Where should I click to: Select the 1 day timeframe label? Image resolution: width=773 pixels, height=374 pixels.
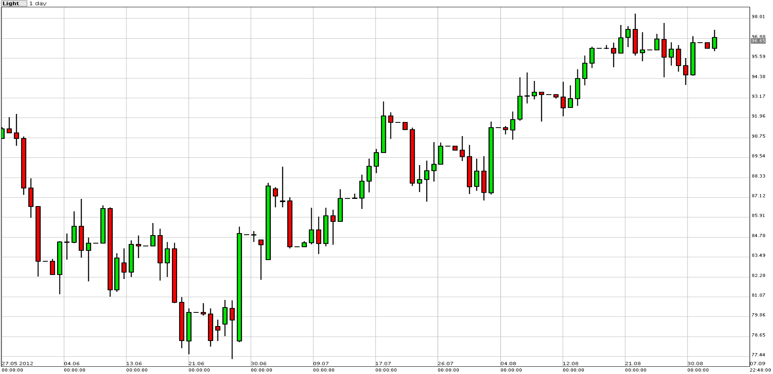point(38,3)
